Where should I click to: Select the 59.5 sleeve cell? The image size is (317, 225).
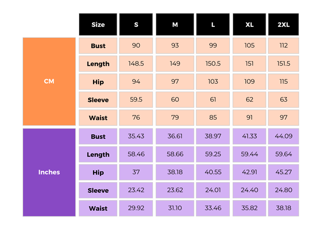click(136, 100)
